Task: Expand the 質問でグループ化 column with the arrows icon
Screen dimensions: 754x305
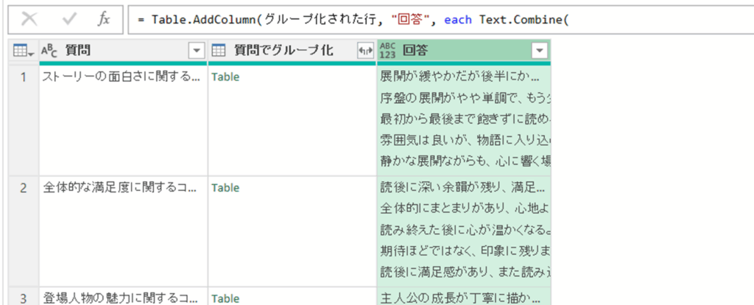Action: [x=364, y=50]
